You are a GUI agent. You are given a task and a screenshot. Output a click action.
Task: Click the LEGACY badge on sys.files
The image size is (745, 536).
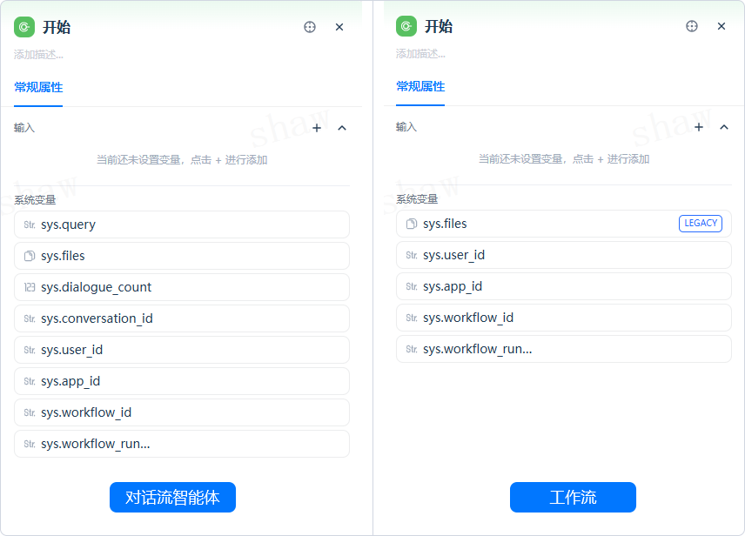[x=701, y=223]
